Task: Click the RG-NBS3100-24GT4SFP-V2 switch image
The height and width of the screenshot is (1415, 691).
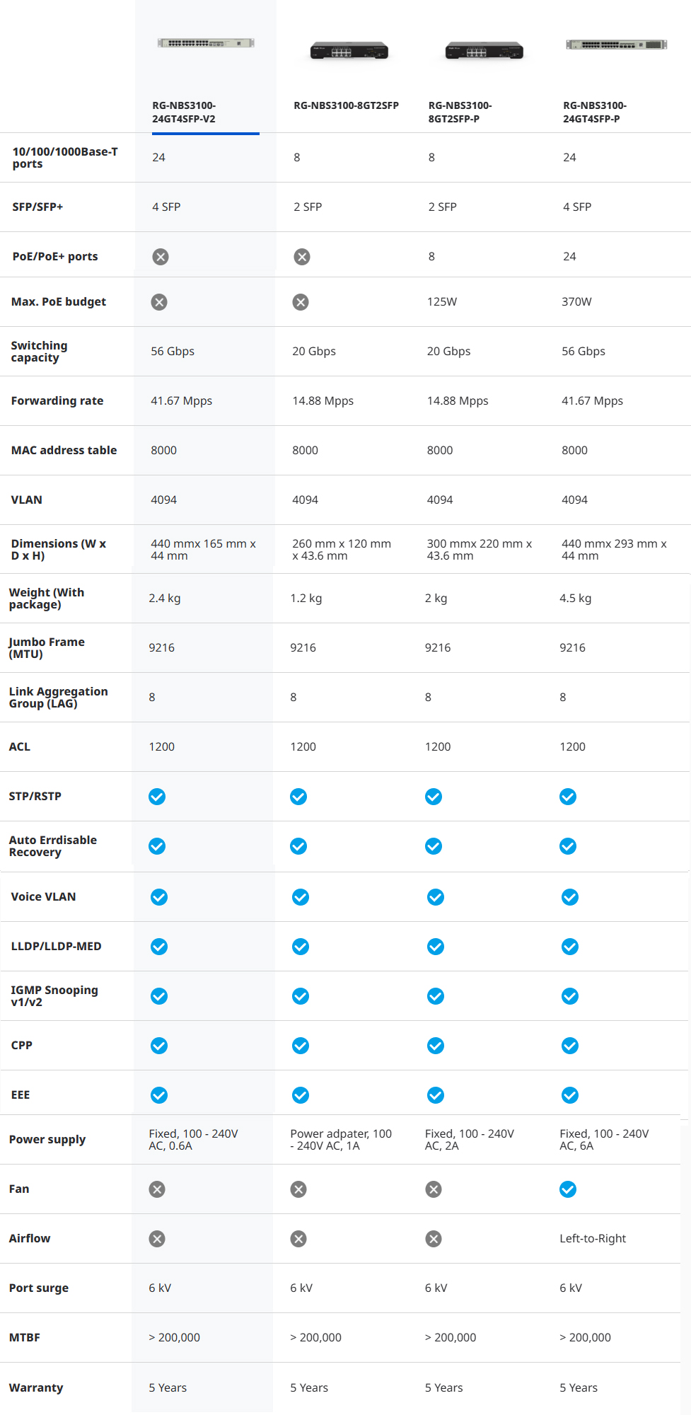Action: (206, 43)
